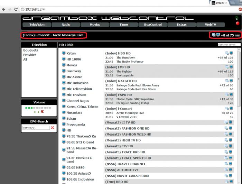
Task: Open the WebTV menu
Action: click(x=211, y=25)
